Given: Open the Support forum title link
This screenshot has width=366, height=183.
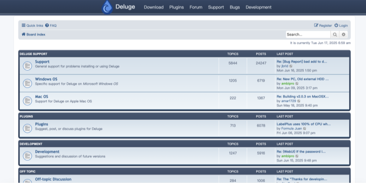Looking at the screenshot, I should (x=42, y=62).
